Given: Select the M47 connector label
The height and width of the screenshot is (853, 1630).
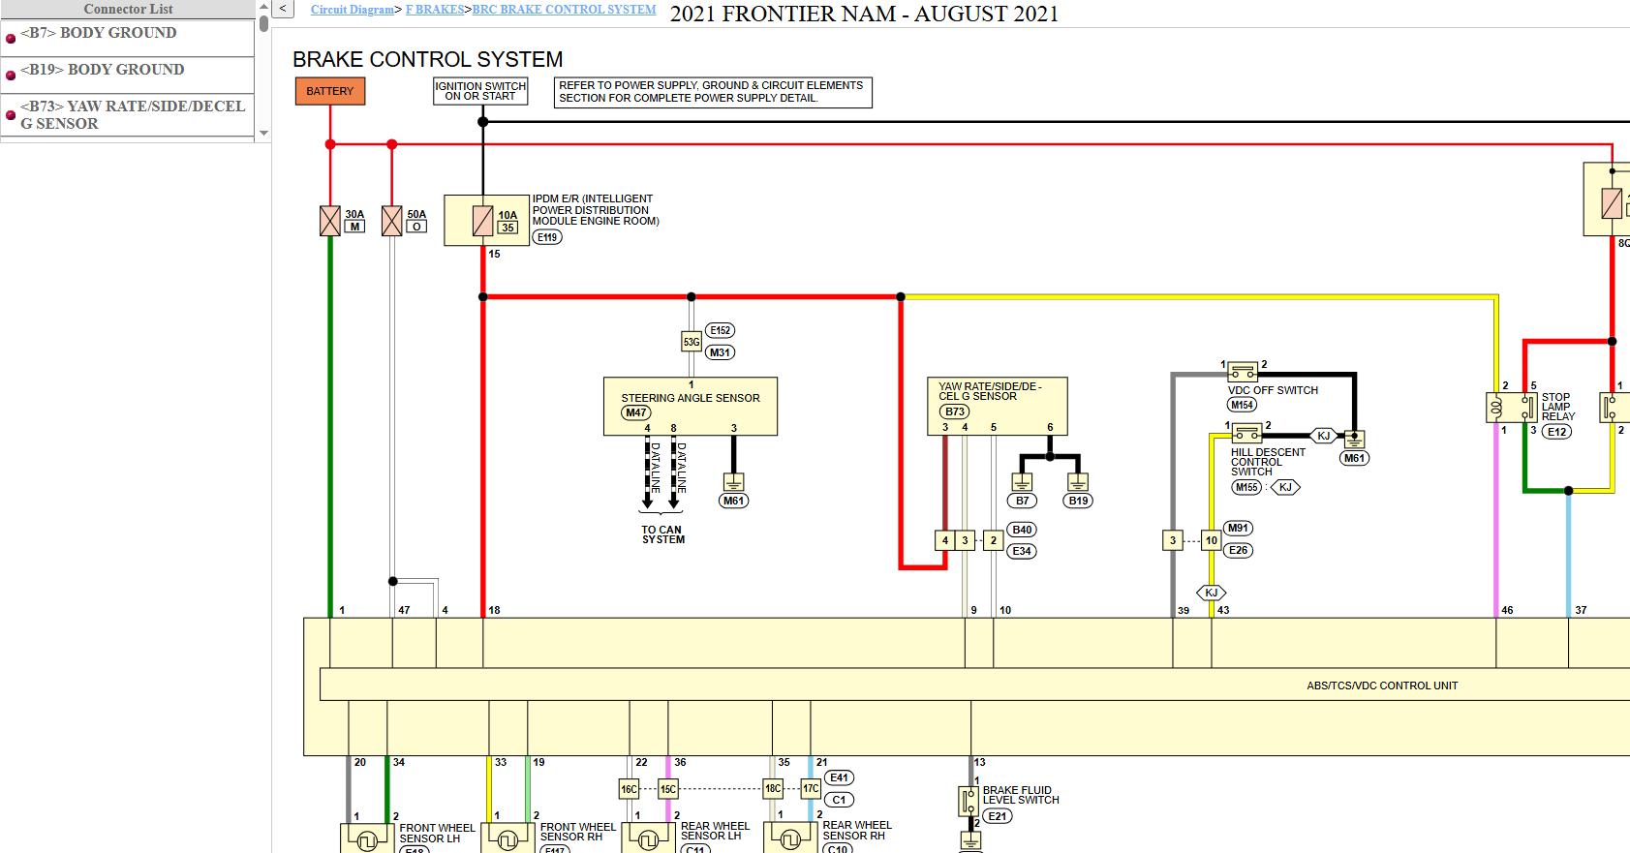Looking at the screenshot, I should 635,412.
